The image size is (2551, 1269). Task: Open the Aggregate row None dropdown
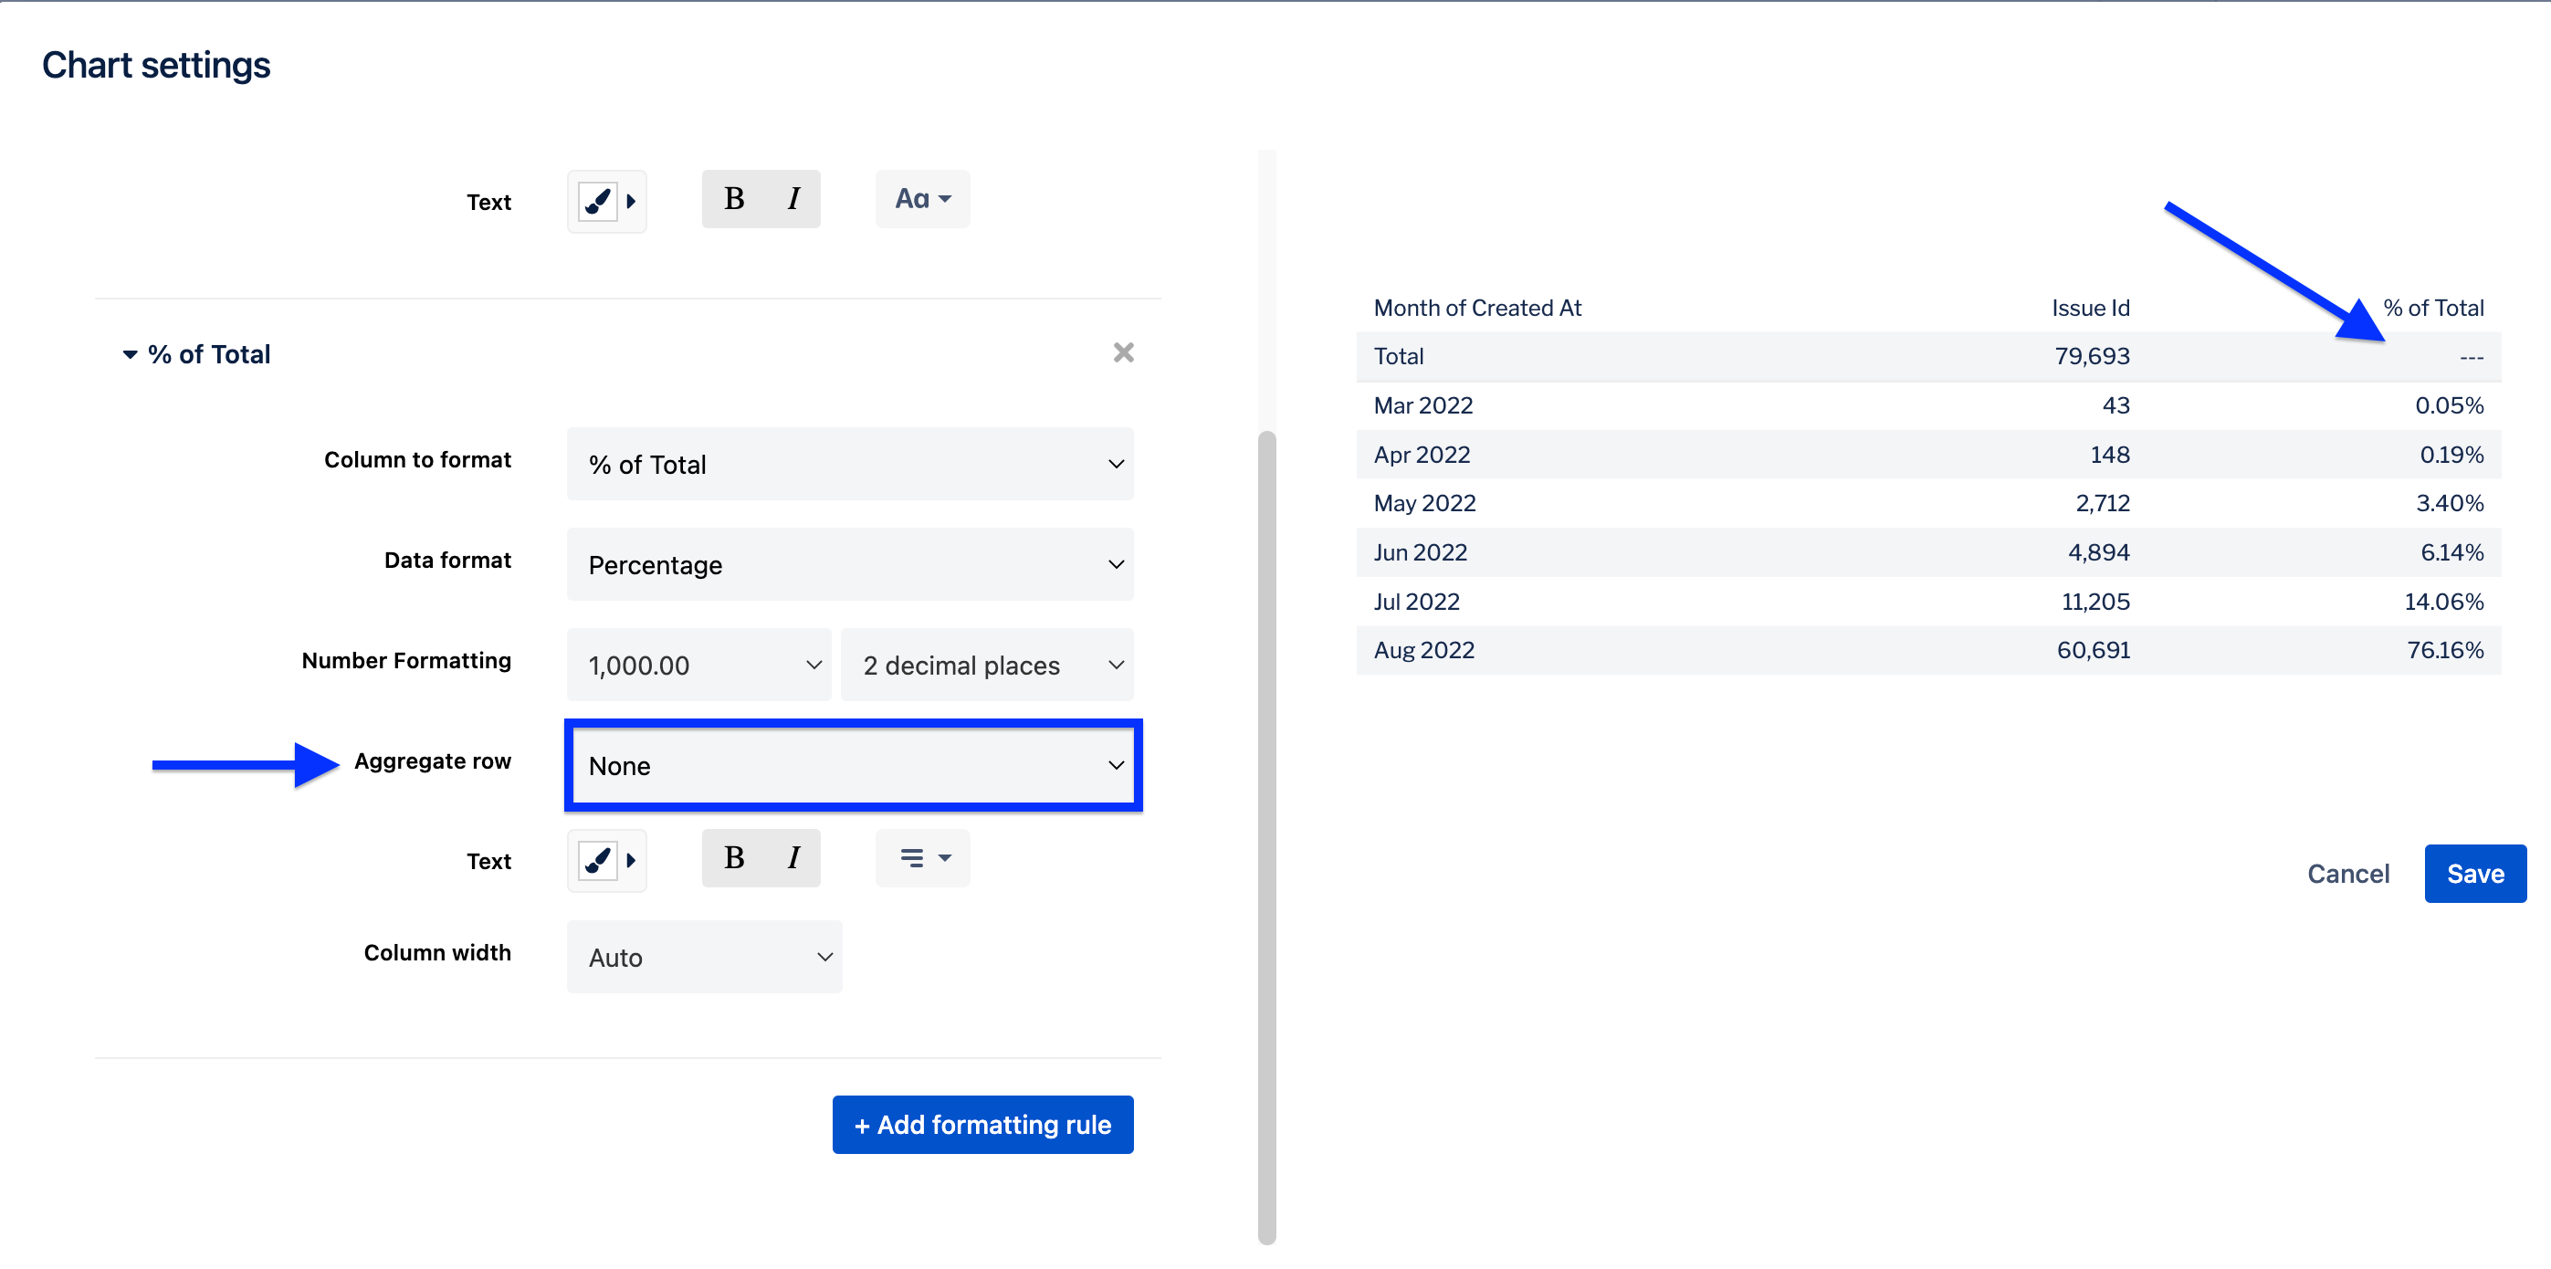[x=853, y=765]
